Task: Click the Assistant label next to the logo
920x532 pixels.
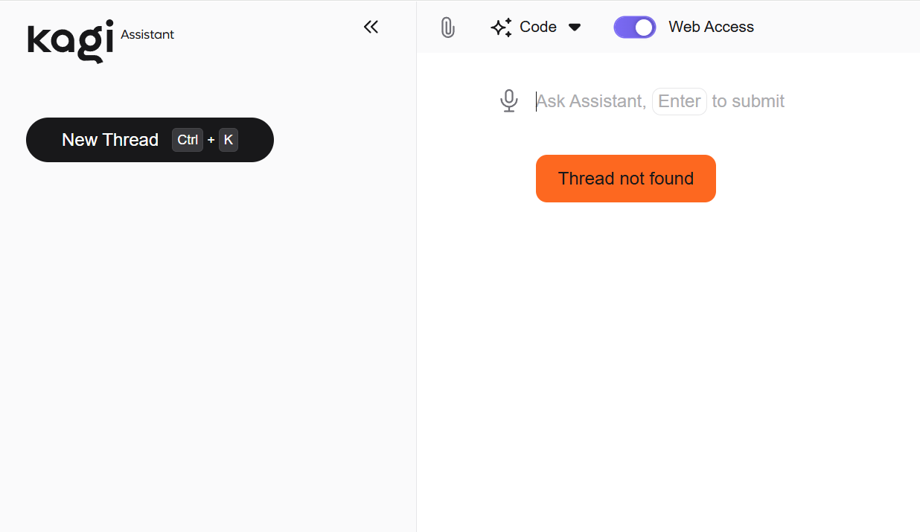Action: tap(147, 34)
